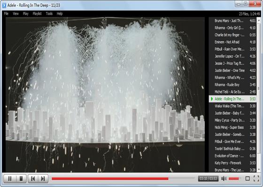Select playlist item Rihanna - What's My ...
This screenshot has height=187, width=263.
point(232,78)
